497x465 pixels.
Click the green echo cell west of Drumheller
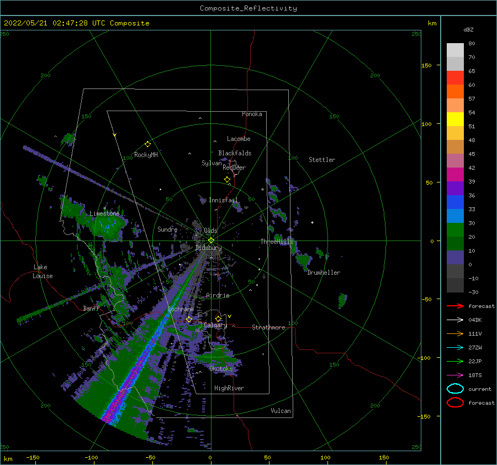pyautogui.click(x=303, y=260)
